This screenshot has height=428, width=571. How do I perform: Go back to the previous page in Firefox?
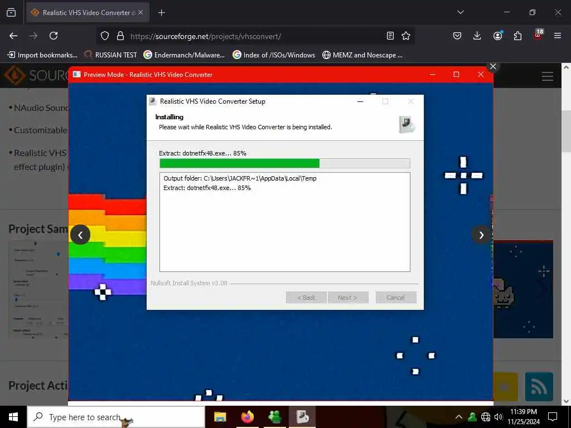13,36
